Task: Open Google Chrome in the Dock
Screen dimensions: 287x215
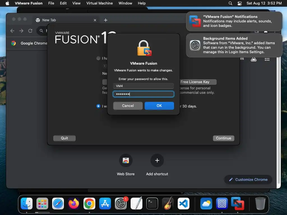Action: pyautogui.click(x=89, y=204)
